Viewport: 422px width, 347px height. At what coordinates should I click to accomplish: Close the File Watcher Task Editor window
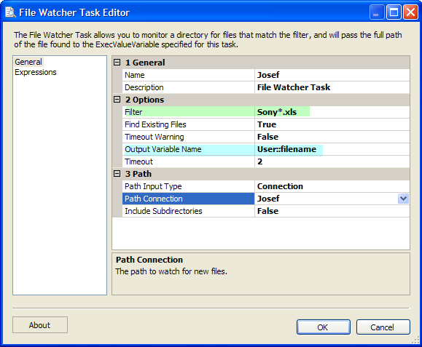[x=410, y=12]
